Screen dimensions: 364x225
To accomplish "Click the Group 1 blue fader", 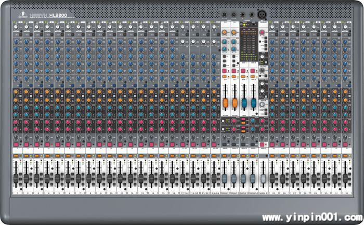I will [x=225, y=179].
